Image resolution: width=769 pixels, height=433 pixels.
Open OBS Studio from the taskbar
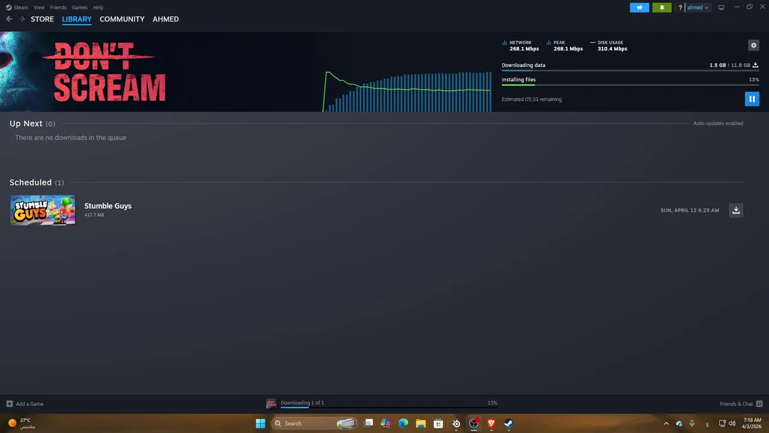(474, 423)
